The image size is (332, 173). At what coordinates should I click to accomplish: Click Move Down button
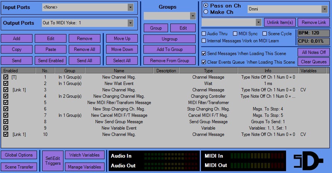tap(122, 49)
